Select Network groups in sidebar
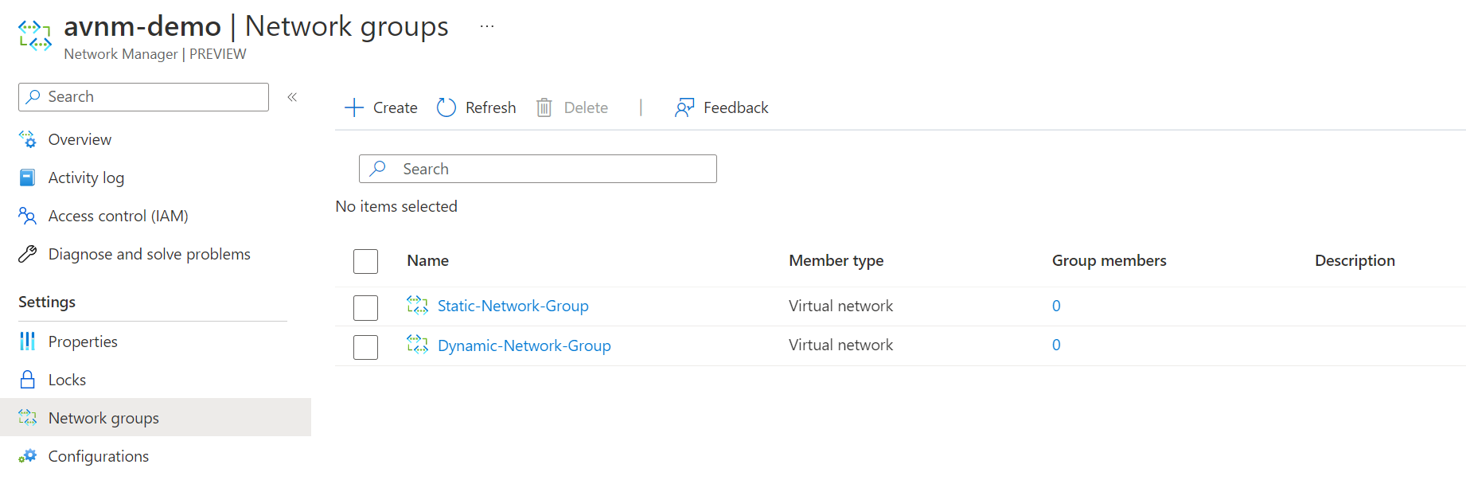Screen dimensions: 1466x480 pyautogui.click(x=155, y=417)
